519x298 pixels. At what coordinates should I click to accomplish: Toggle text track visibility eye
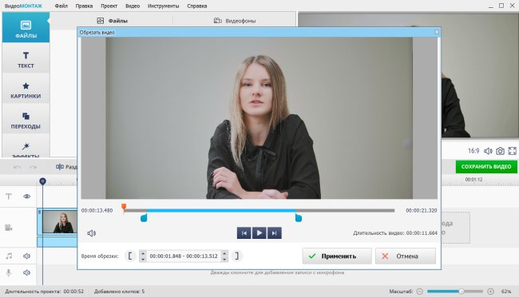click(x=27, y=197)
